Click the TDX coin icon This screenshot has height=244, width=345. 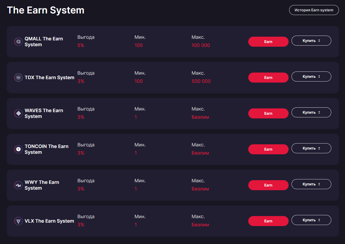(x=18, y=78)
